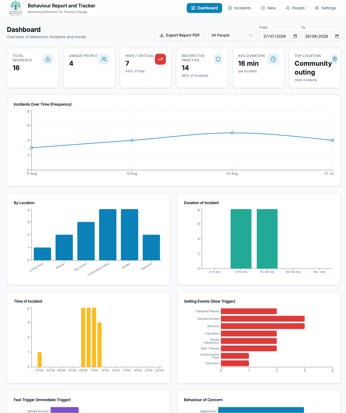This screenshot has width=346, height=413.
Task: Click the Behaviour Report tree logo
Action: pos(16,8)
